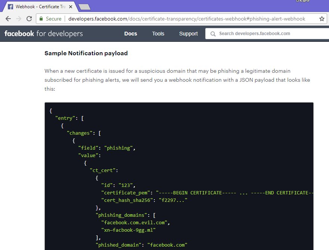Select the Webhook - Certificate Transparency tab
329x250 pixels.
coord(40,7)
